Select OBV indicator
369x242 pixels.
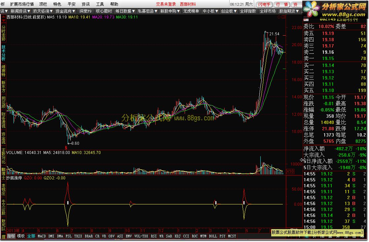click(112, 236)
